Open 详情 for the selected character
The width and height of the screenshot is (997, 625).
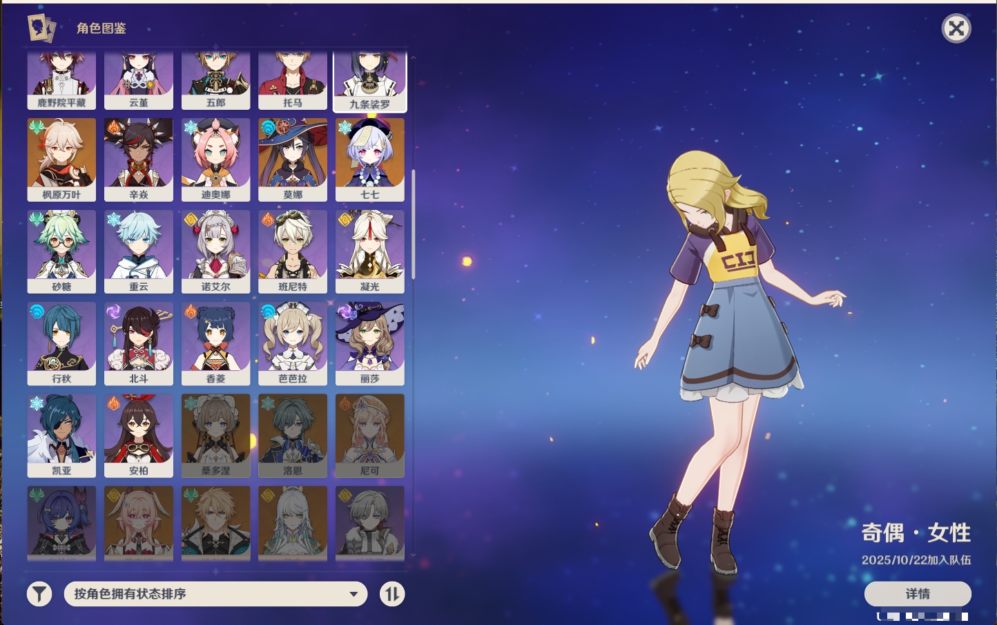(918, 594)
